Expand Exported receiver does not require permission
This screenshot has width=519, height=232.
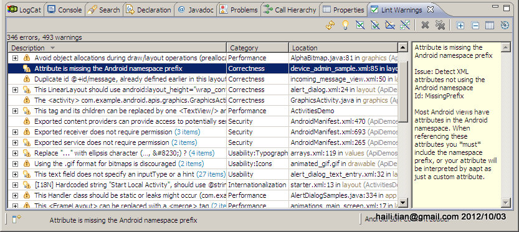[x=15, y=132]
